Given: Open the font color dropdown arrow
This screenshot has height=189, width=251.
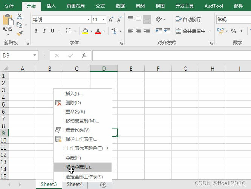Looking at the screenshot, I should click(104, 31).
